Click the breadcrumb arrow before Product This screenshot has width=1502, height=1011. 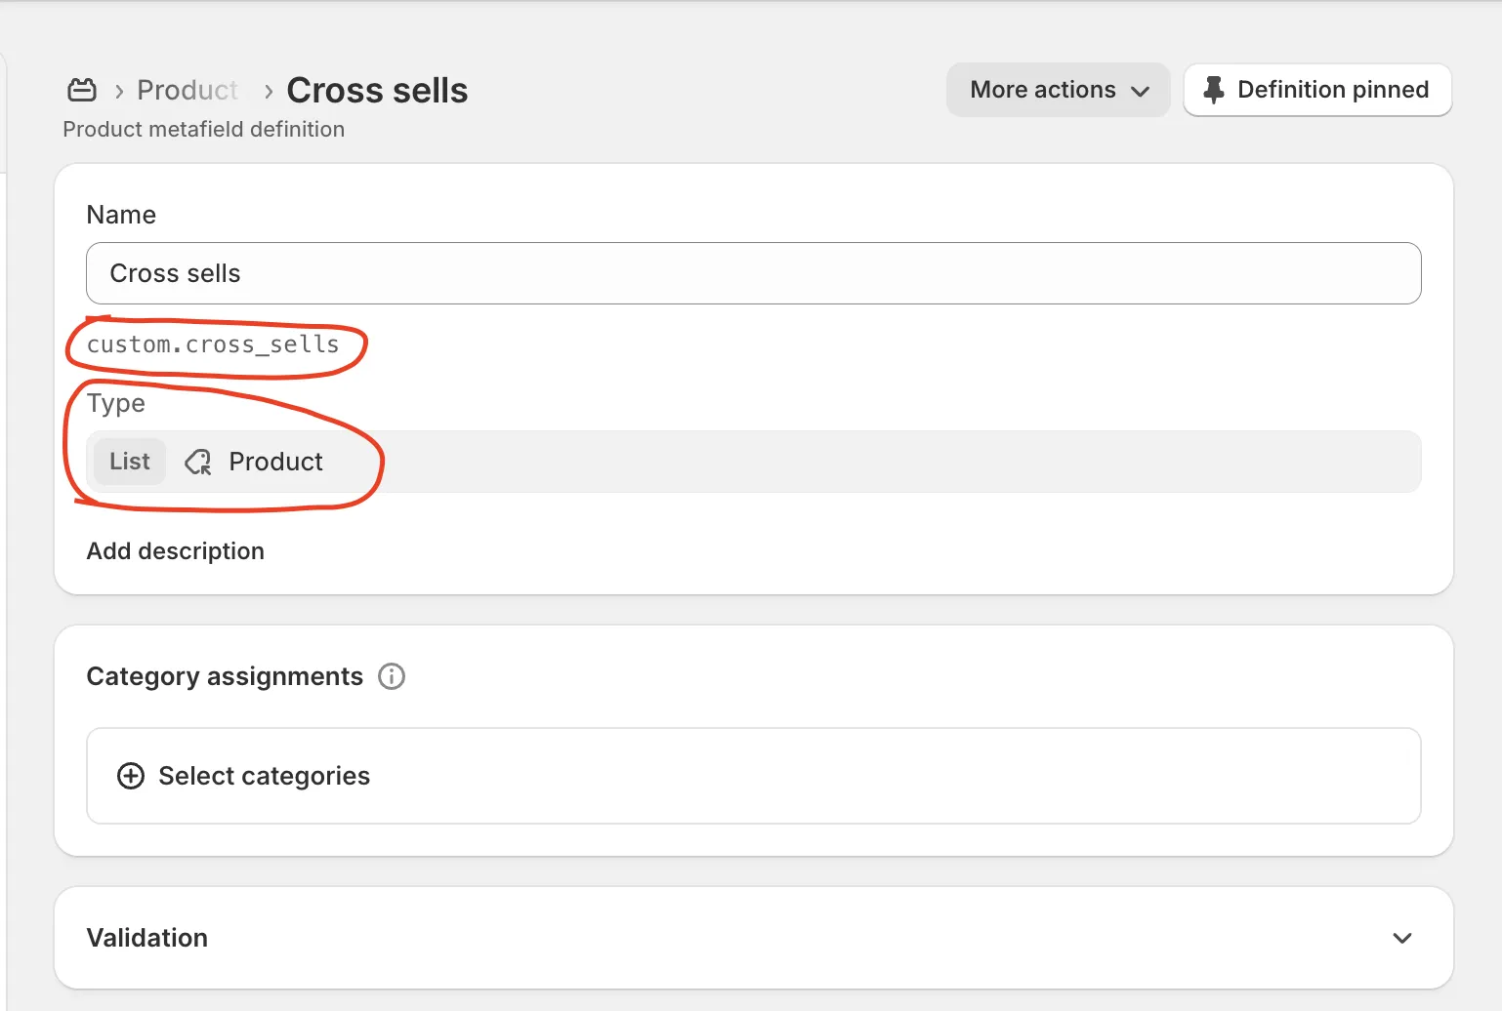(x=119, y=91)
